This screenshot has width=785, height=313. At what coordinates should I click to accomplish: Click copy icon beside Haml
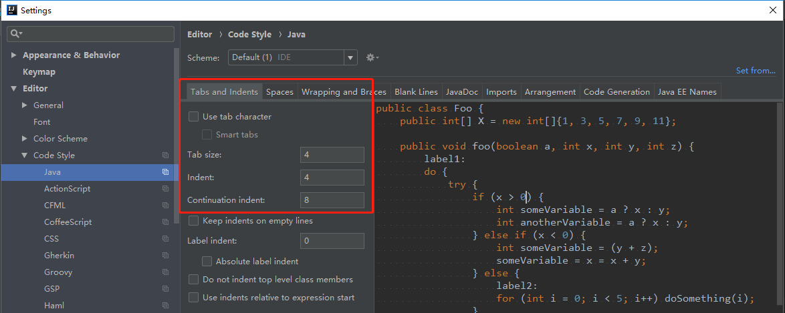[x=165, y=306]
